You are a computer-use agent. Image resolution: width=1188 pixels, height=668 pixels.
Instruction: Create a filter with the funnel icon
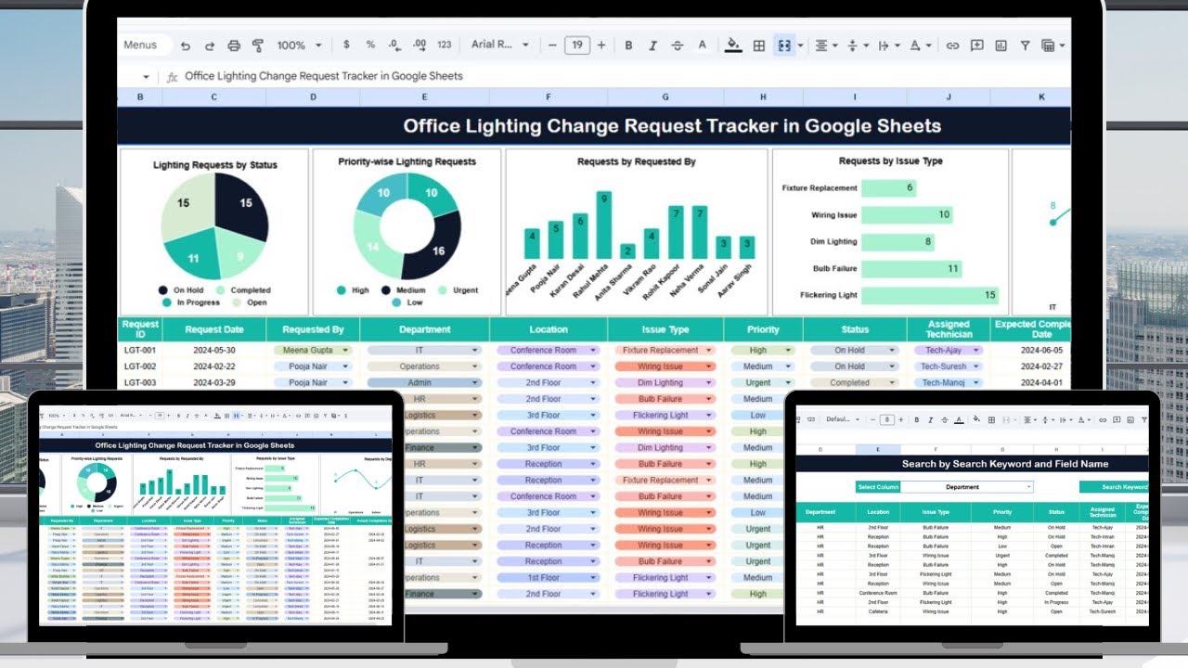click(1025, 45)
